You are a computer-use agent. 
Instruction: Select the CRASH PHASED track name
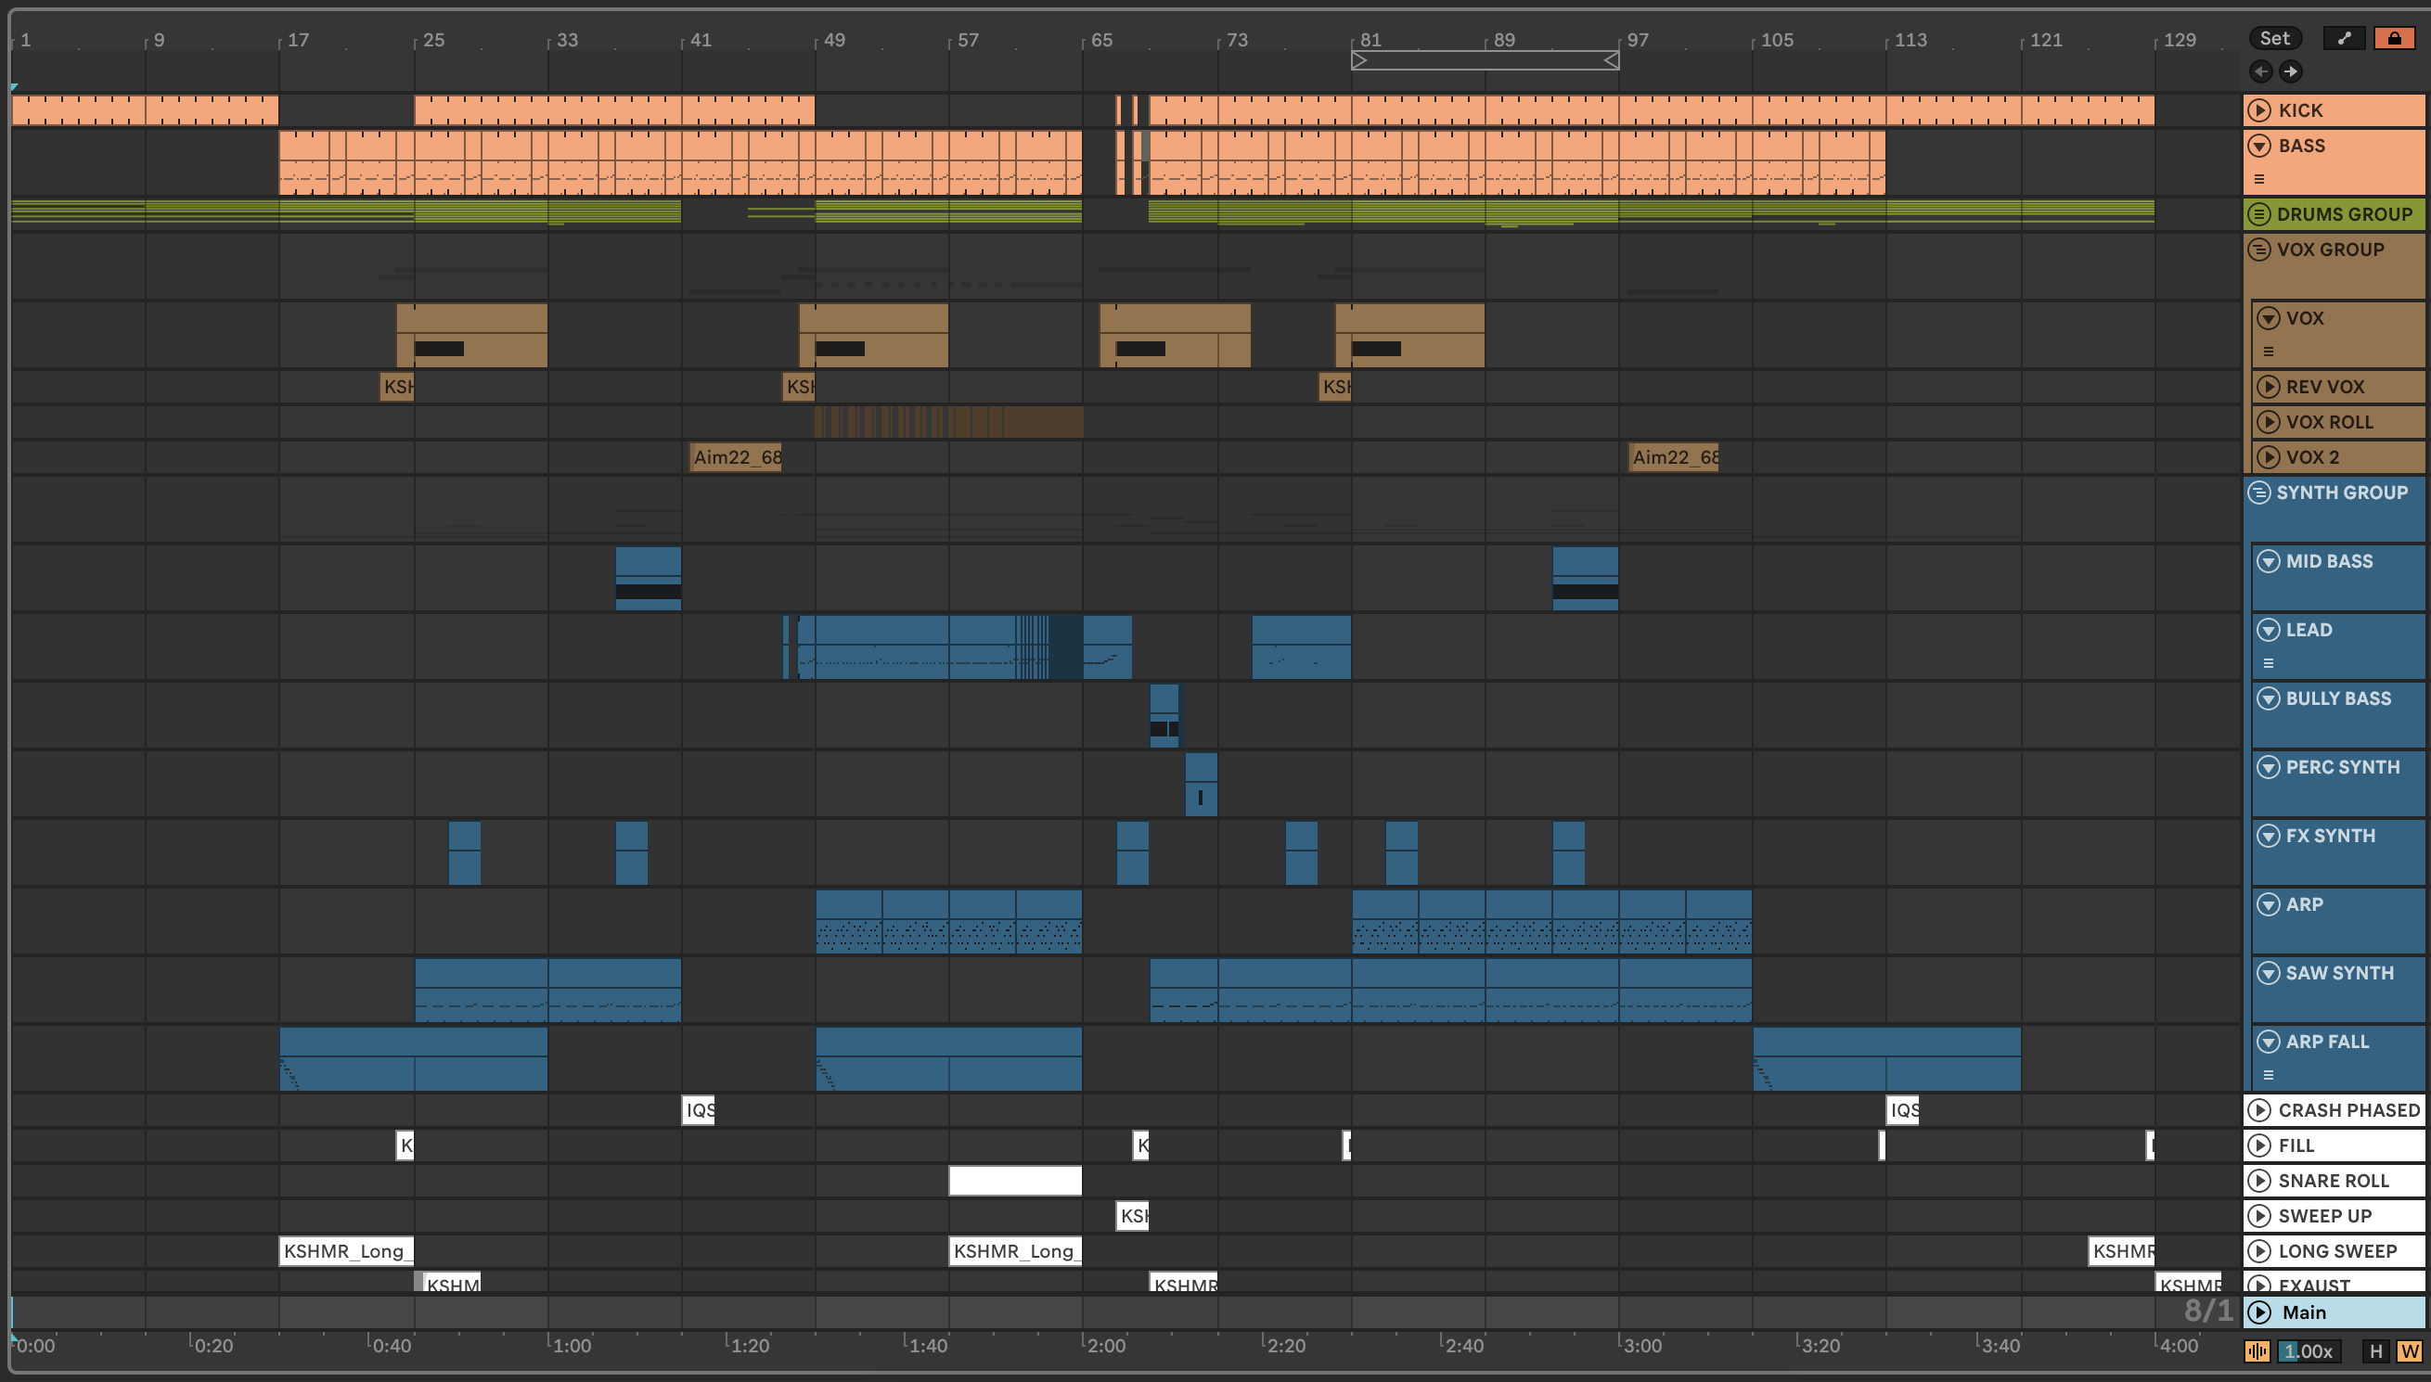2349,1109
